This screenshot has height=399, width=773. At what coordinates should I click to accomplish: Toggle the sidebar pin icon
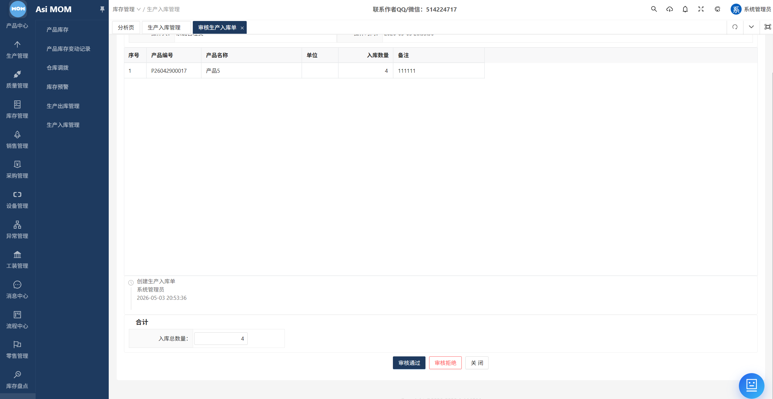102,9
